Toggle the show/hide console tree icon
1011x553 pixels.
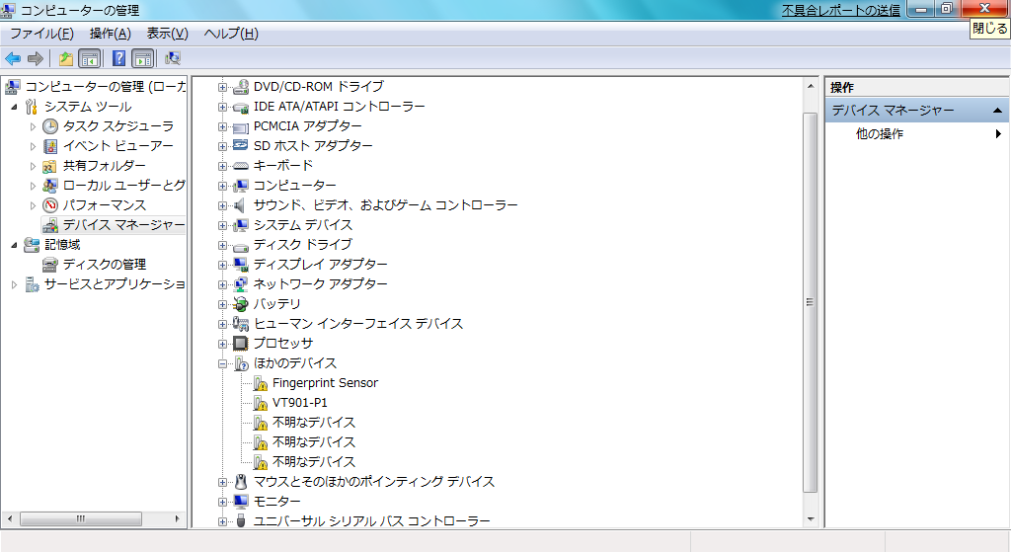click(89, 58)
